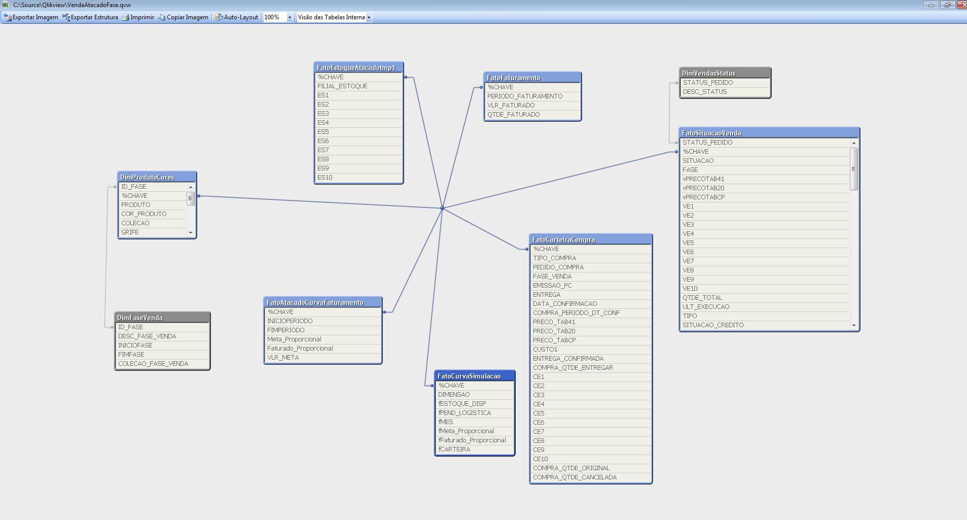Click the Exportar Imagem toolbar icon

coord(8,17)
